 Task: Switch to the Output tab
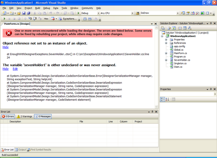pos(21,150)
